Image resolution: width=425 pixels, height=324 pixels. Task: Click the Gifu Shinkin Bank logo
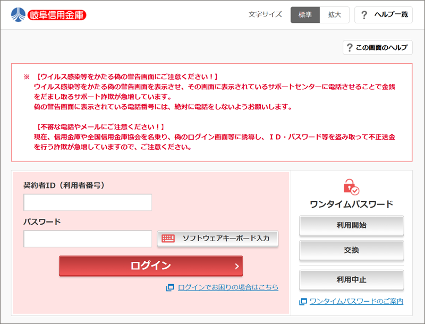pos(48,14)
